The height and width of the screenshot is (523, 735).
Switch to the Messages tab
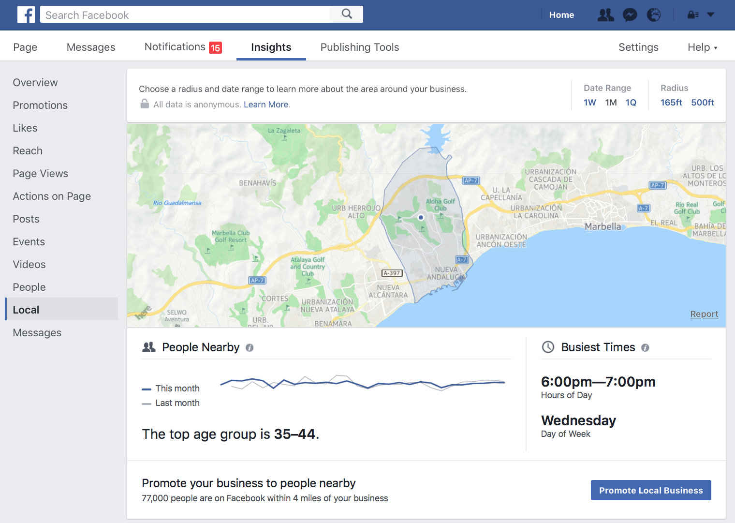pos(91,47)
